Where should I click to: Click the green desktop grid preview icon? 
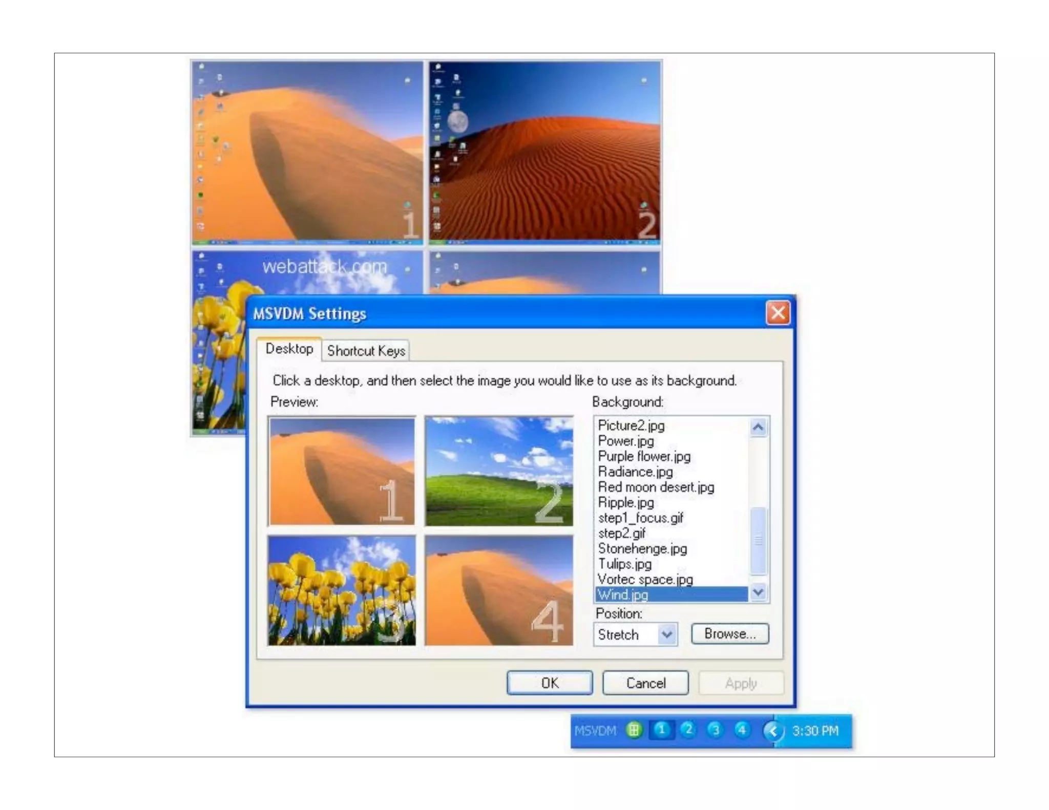point(634,730)
